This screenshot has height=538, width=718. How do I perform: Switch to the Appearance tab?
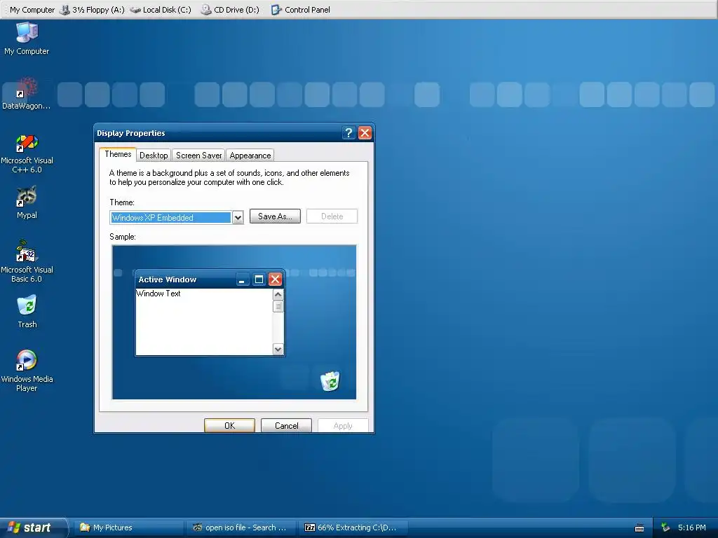pos(250,155)
